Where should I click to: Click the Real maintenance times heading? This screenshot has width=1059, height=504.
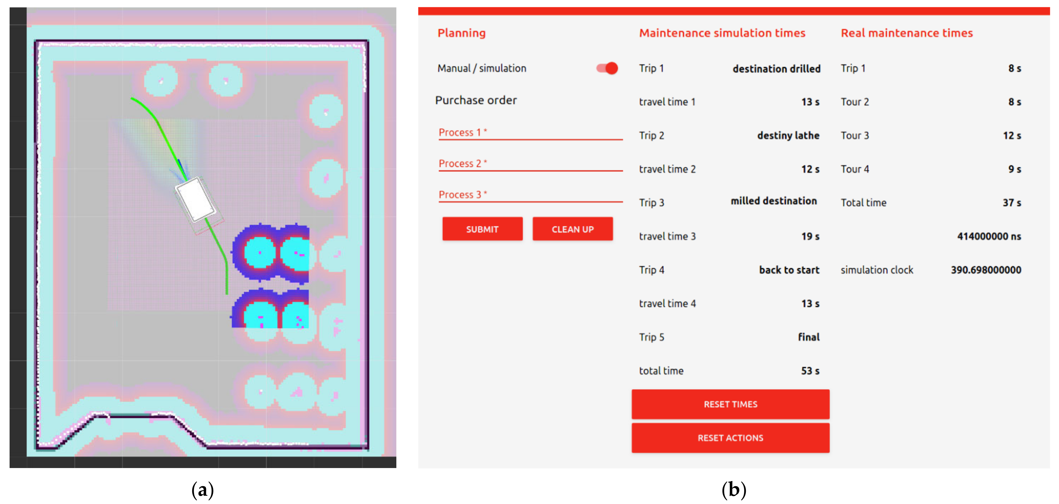906,33
